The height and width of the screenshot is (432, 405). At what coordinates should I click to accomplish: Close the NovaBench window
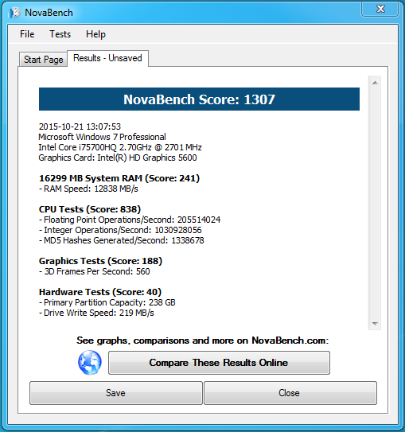380,9
